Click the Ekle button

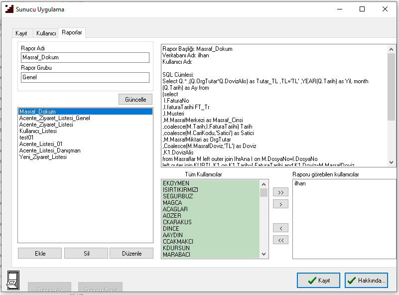pyautogui.click(x=40, y=253)
